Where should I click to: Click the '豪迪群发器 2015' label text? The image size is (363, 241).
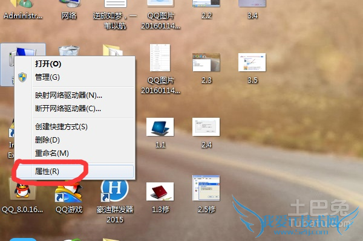[x=115, y=214]
